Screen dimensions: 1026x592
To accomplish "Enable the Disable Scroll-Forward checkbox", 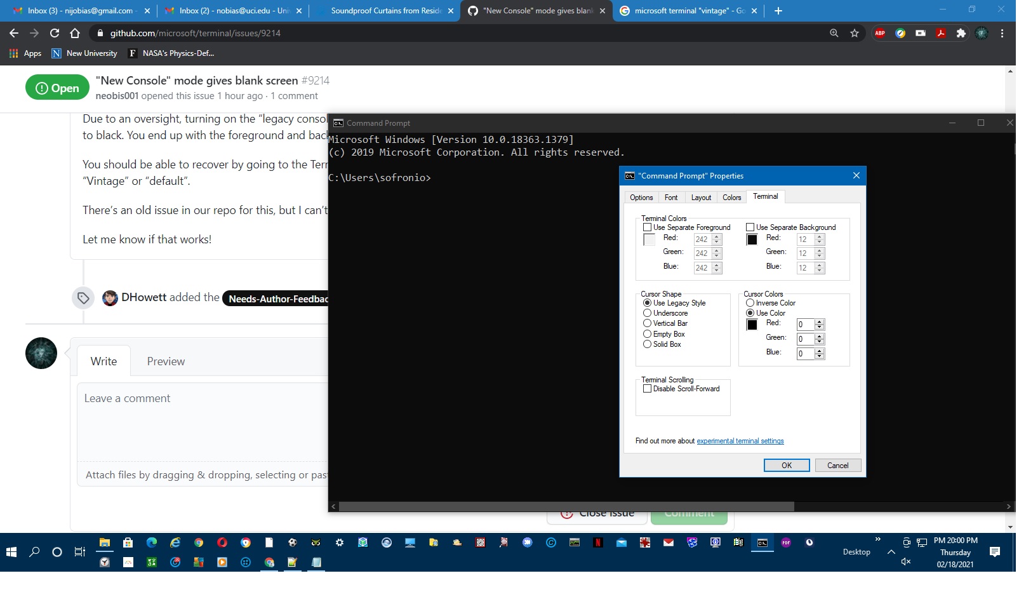I will tap(647, 389).
